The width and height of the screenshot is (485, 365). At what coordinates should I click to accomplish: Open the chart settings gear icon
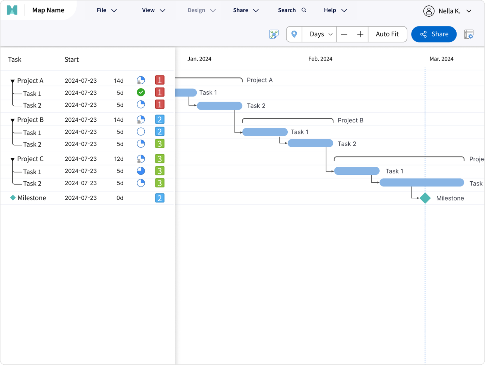(469, 34)
